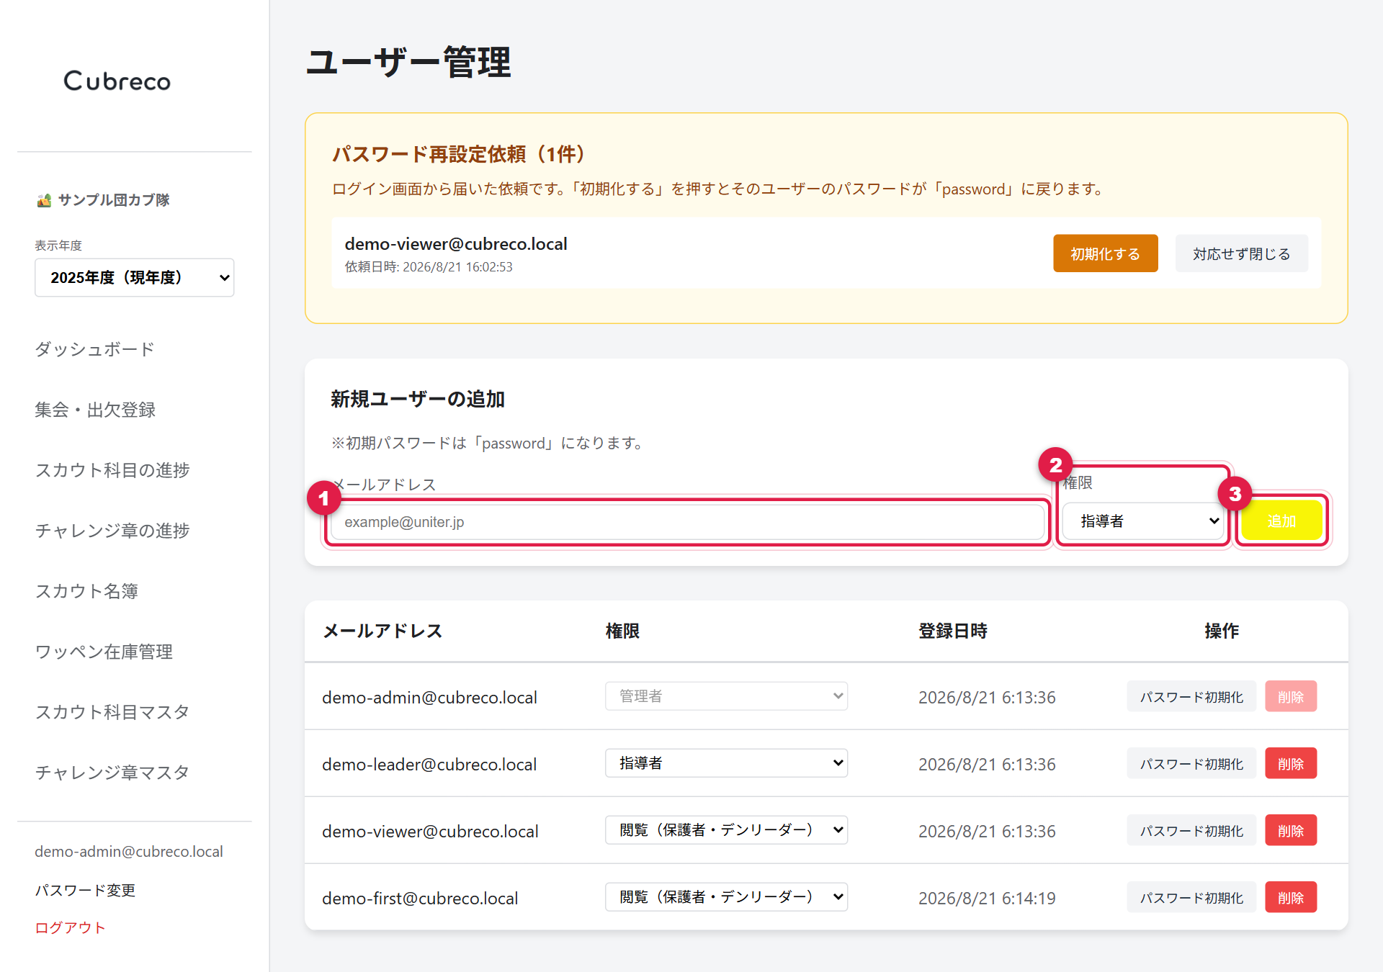Click 初期化する for demo-viewer request
Screen dimensions: 1383x972
point(1105,253)
